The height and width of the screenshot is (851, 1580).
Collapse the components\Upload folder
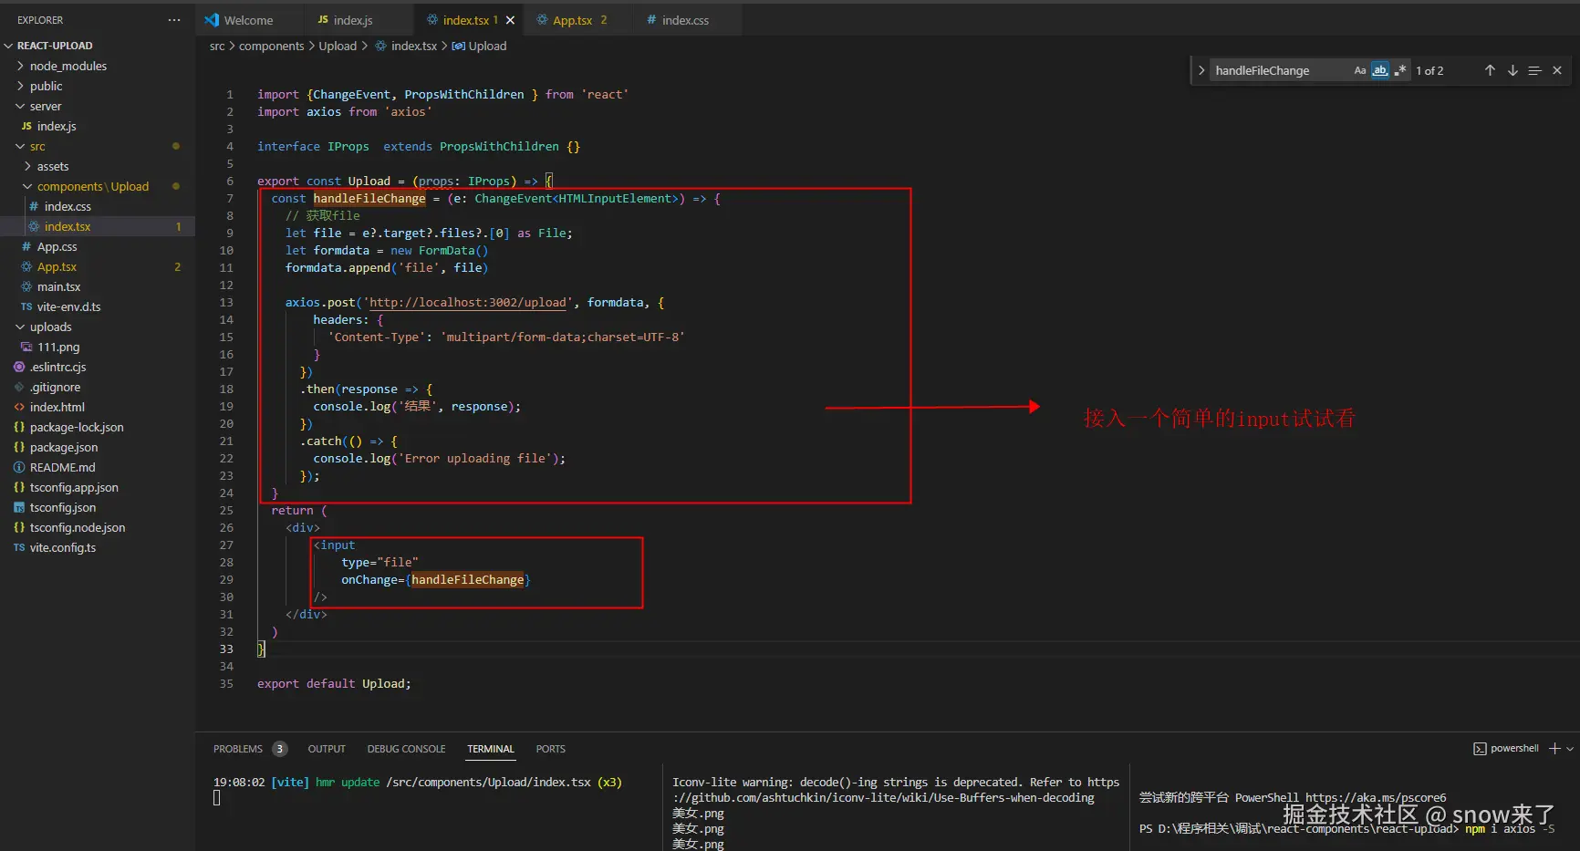coord(93,186)
